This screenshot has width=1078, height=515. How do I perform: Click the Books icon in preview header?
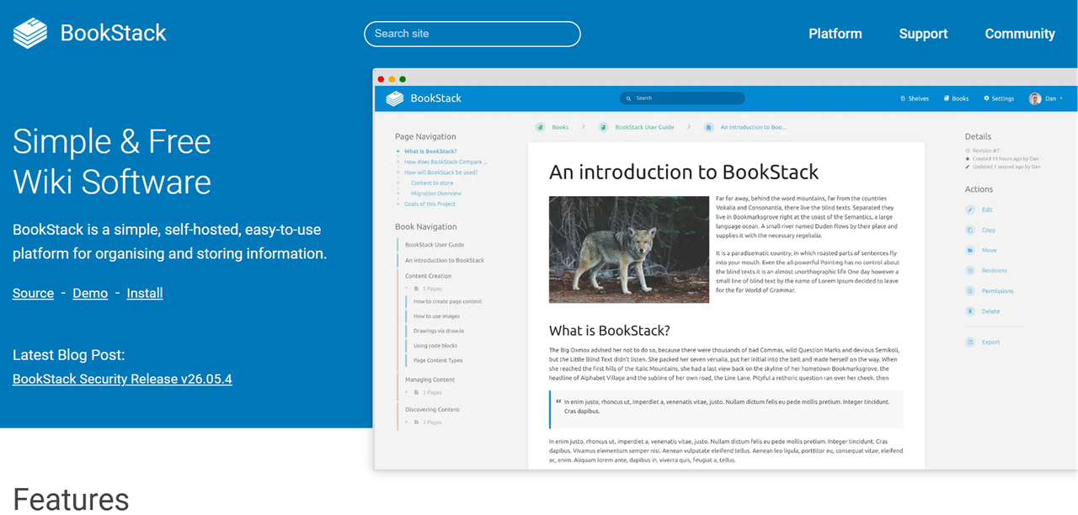tap(947, 98)
